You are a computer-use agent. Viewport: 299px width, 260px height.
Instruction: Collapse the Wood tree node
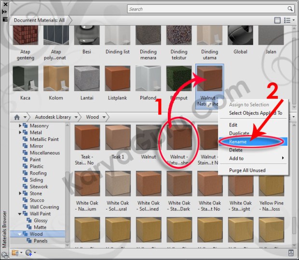point(20,234)
